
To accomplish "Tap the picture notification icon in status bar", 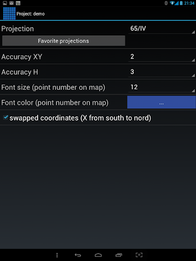I will [x=5, y=3].
